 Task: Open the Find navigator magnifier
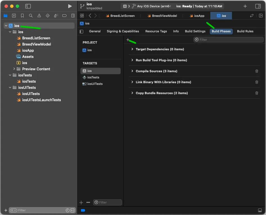pos(31,16)
